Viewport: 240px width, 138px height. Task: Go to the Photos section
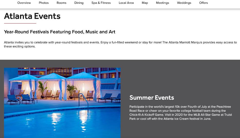(x=44, y=3)
